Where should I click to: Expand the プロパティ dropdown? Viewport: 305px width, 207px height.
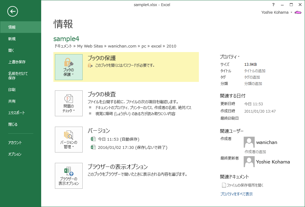(x=230, y=57)
